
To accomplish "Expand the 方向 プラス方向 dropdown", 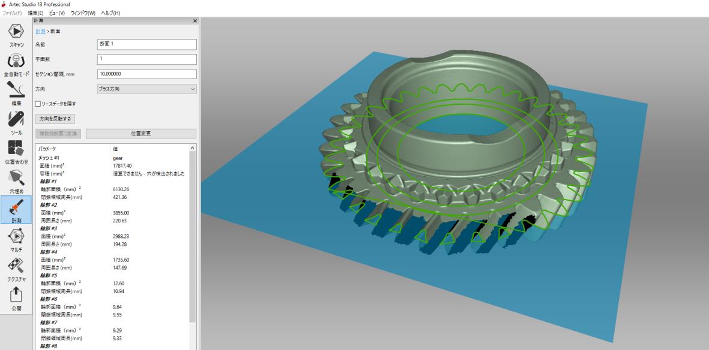I will pos(147,89).
